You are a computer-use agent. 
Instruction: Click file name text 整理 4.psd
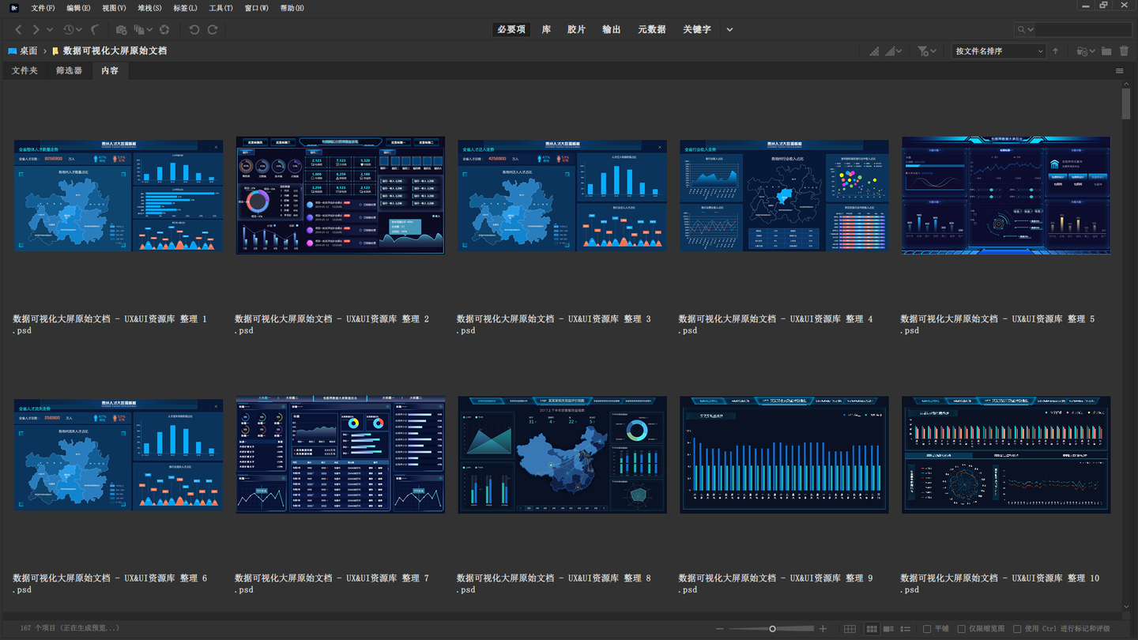coord(776,325)
